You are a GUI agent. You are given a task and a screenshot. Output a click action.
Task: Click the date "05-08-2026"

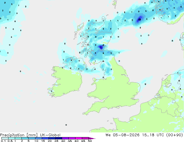click(126, 135)
